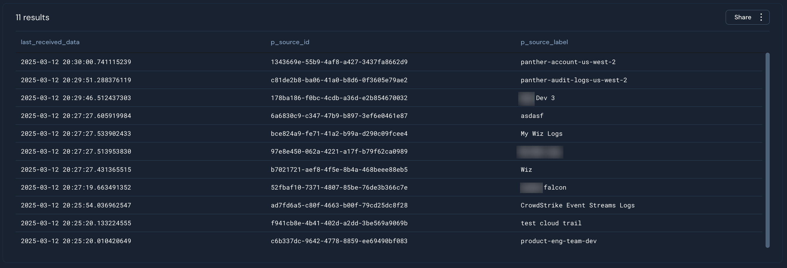Click the "Dev 3" source label
Image resolution: width=787 pixels, height=268 pixels.
coord(545,98)
